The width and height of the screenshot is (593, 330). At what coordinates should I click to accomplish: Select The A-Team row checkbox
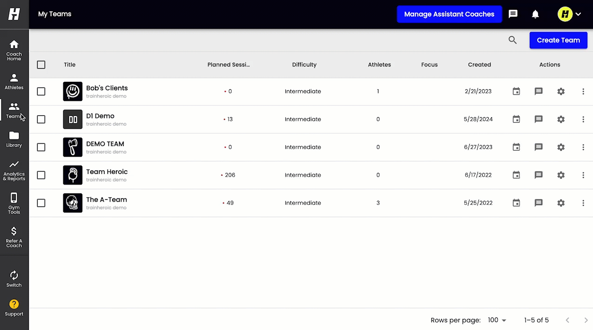tap(41, 203)
